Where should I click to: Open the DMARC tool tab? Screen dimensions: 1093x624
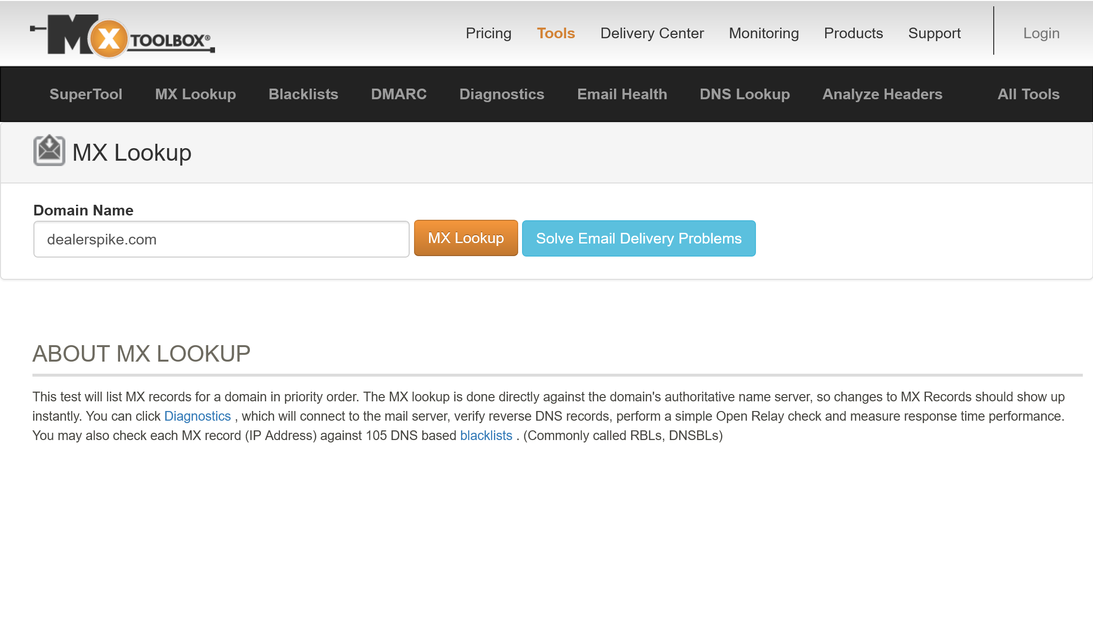coord(399,94)
